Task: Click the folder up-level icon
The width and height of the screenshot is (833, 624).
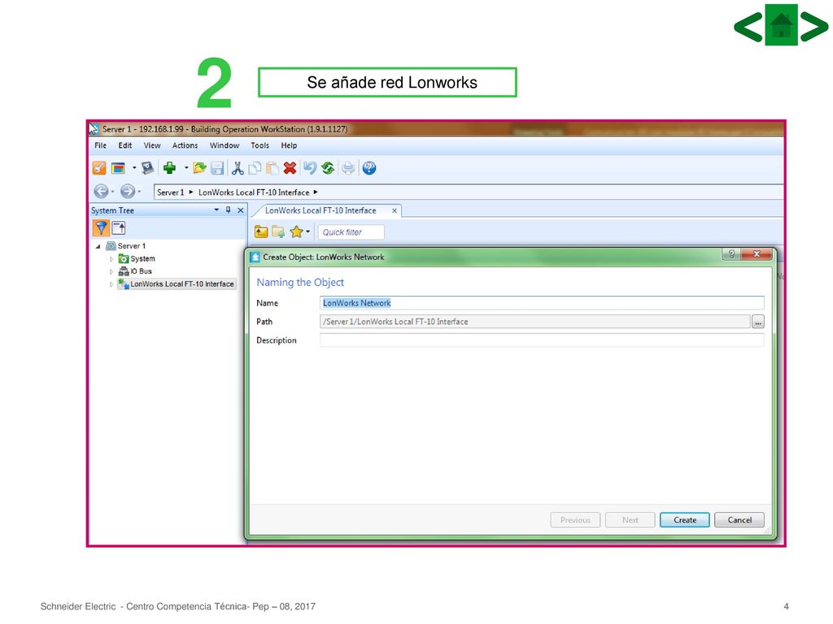Action: 261,232
